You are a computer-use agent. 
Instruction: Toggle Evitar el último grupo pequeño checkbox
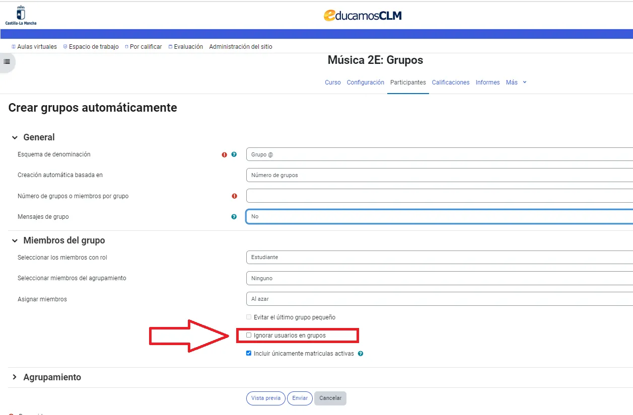point(249,317)
